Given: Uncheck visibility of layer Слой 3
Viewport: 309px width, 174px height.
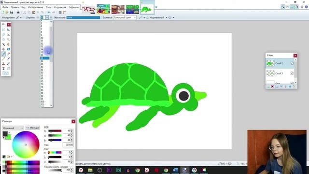Looking at the screenshot, I should tap(292, 73).
